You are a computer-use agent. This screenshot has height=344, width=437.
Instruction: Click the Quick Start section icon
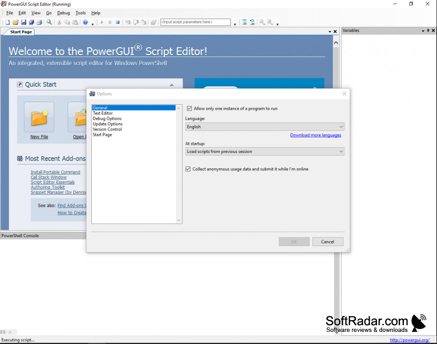coord(20,85)
